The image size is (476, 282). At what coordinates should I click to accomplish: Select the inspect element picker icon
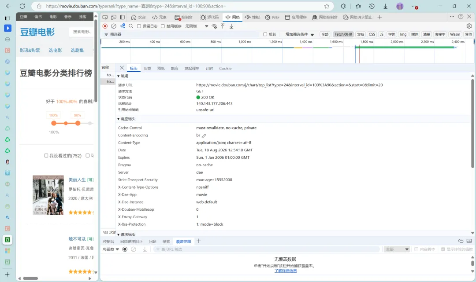(x=105, y=17)
